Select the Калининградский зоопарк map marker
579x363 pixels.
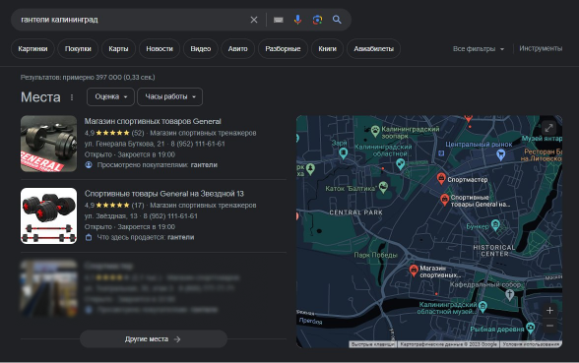(375, 131)
